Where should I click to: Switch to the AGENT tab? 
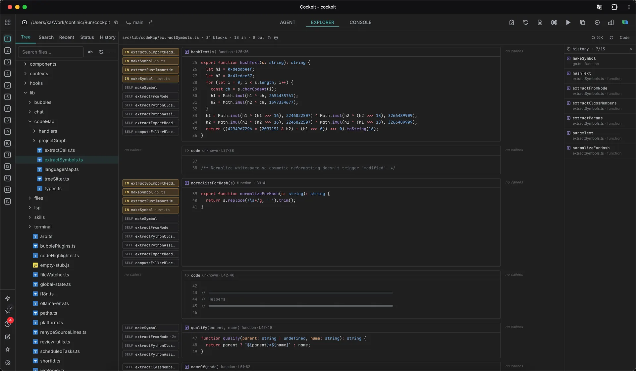tap(288, 22)
